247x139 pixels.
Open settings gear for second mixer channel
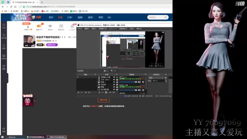point(143,90)
